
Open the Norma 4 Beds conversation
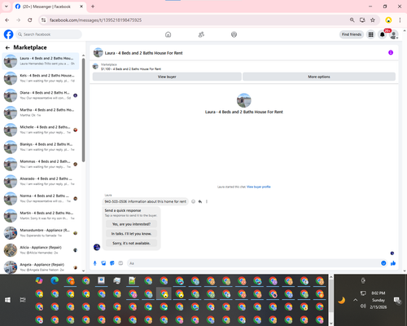(41, 198)
